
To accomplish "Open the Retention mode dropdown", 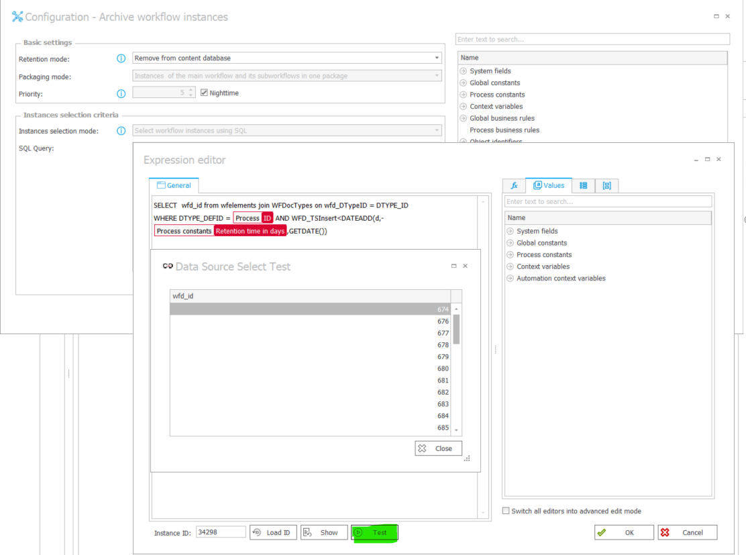I will coord(437,58).
